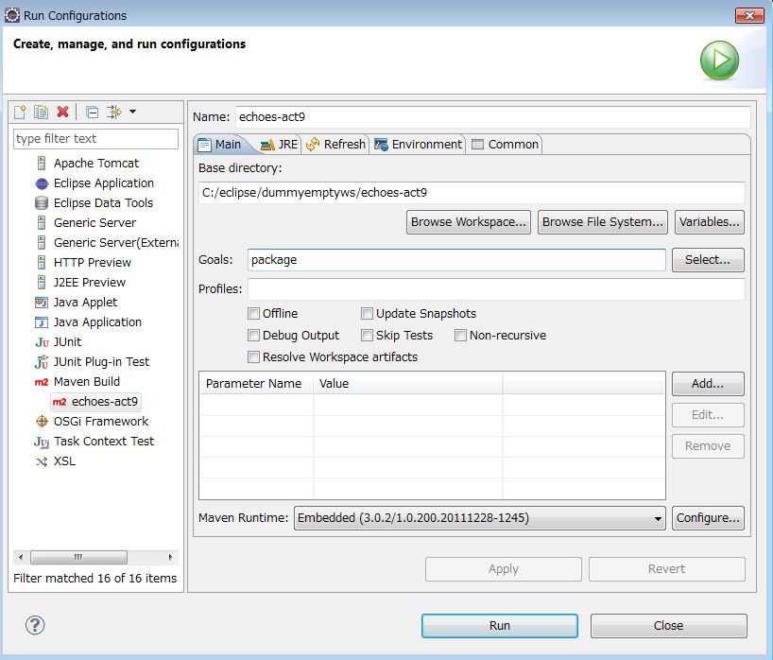Click the Eclipse Application icon
Viewport: 773px width, 660px height.
42,183
